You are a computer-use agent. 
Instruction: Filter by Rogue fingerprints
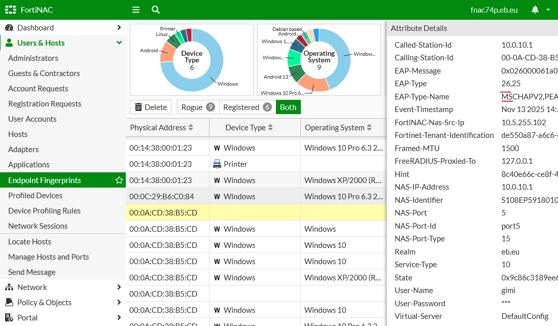pyautogui.click(x=198, y=107)
